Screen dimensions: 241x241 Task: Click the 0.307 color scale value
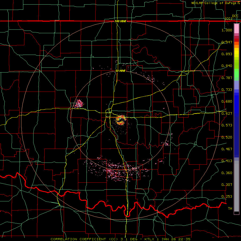(x=227, y=185)
